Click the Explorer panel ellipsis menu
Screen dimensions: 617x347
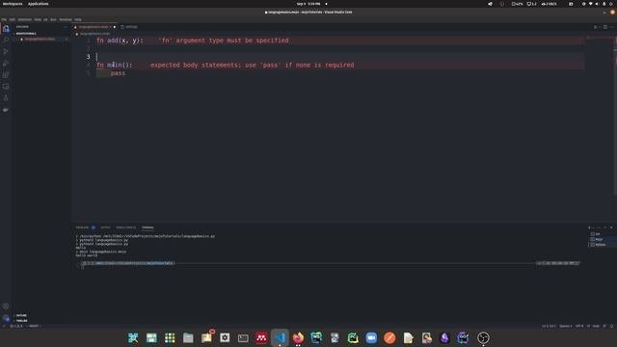66,27
